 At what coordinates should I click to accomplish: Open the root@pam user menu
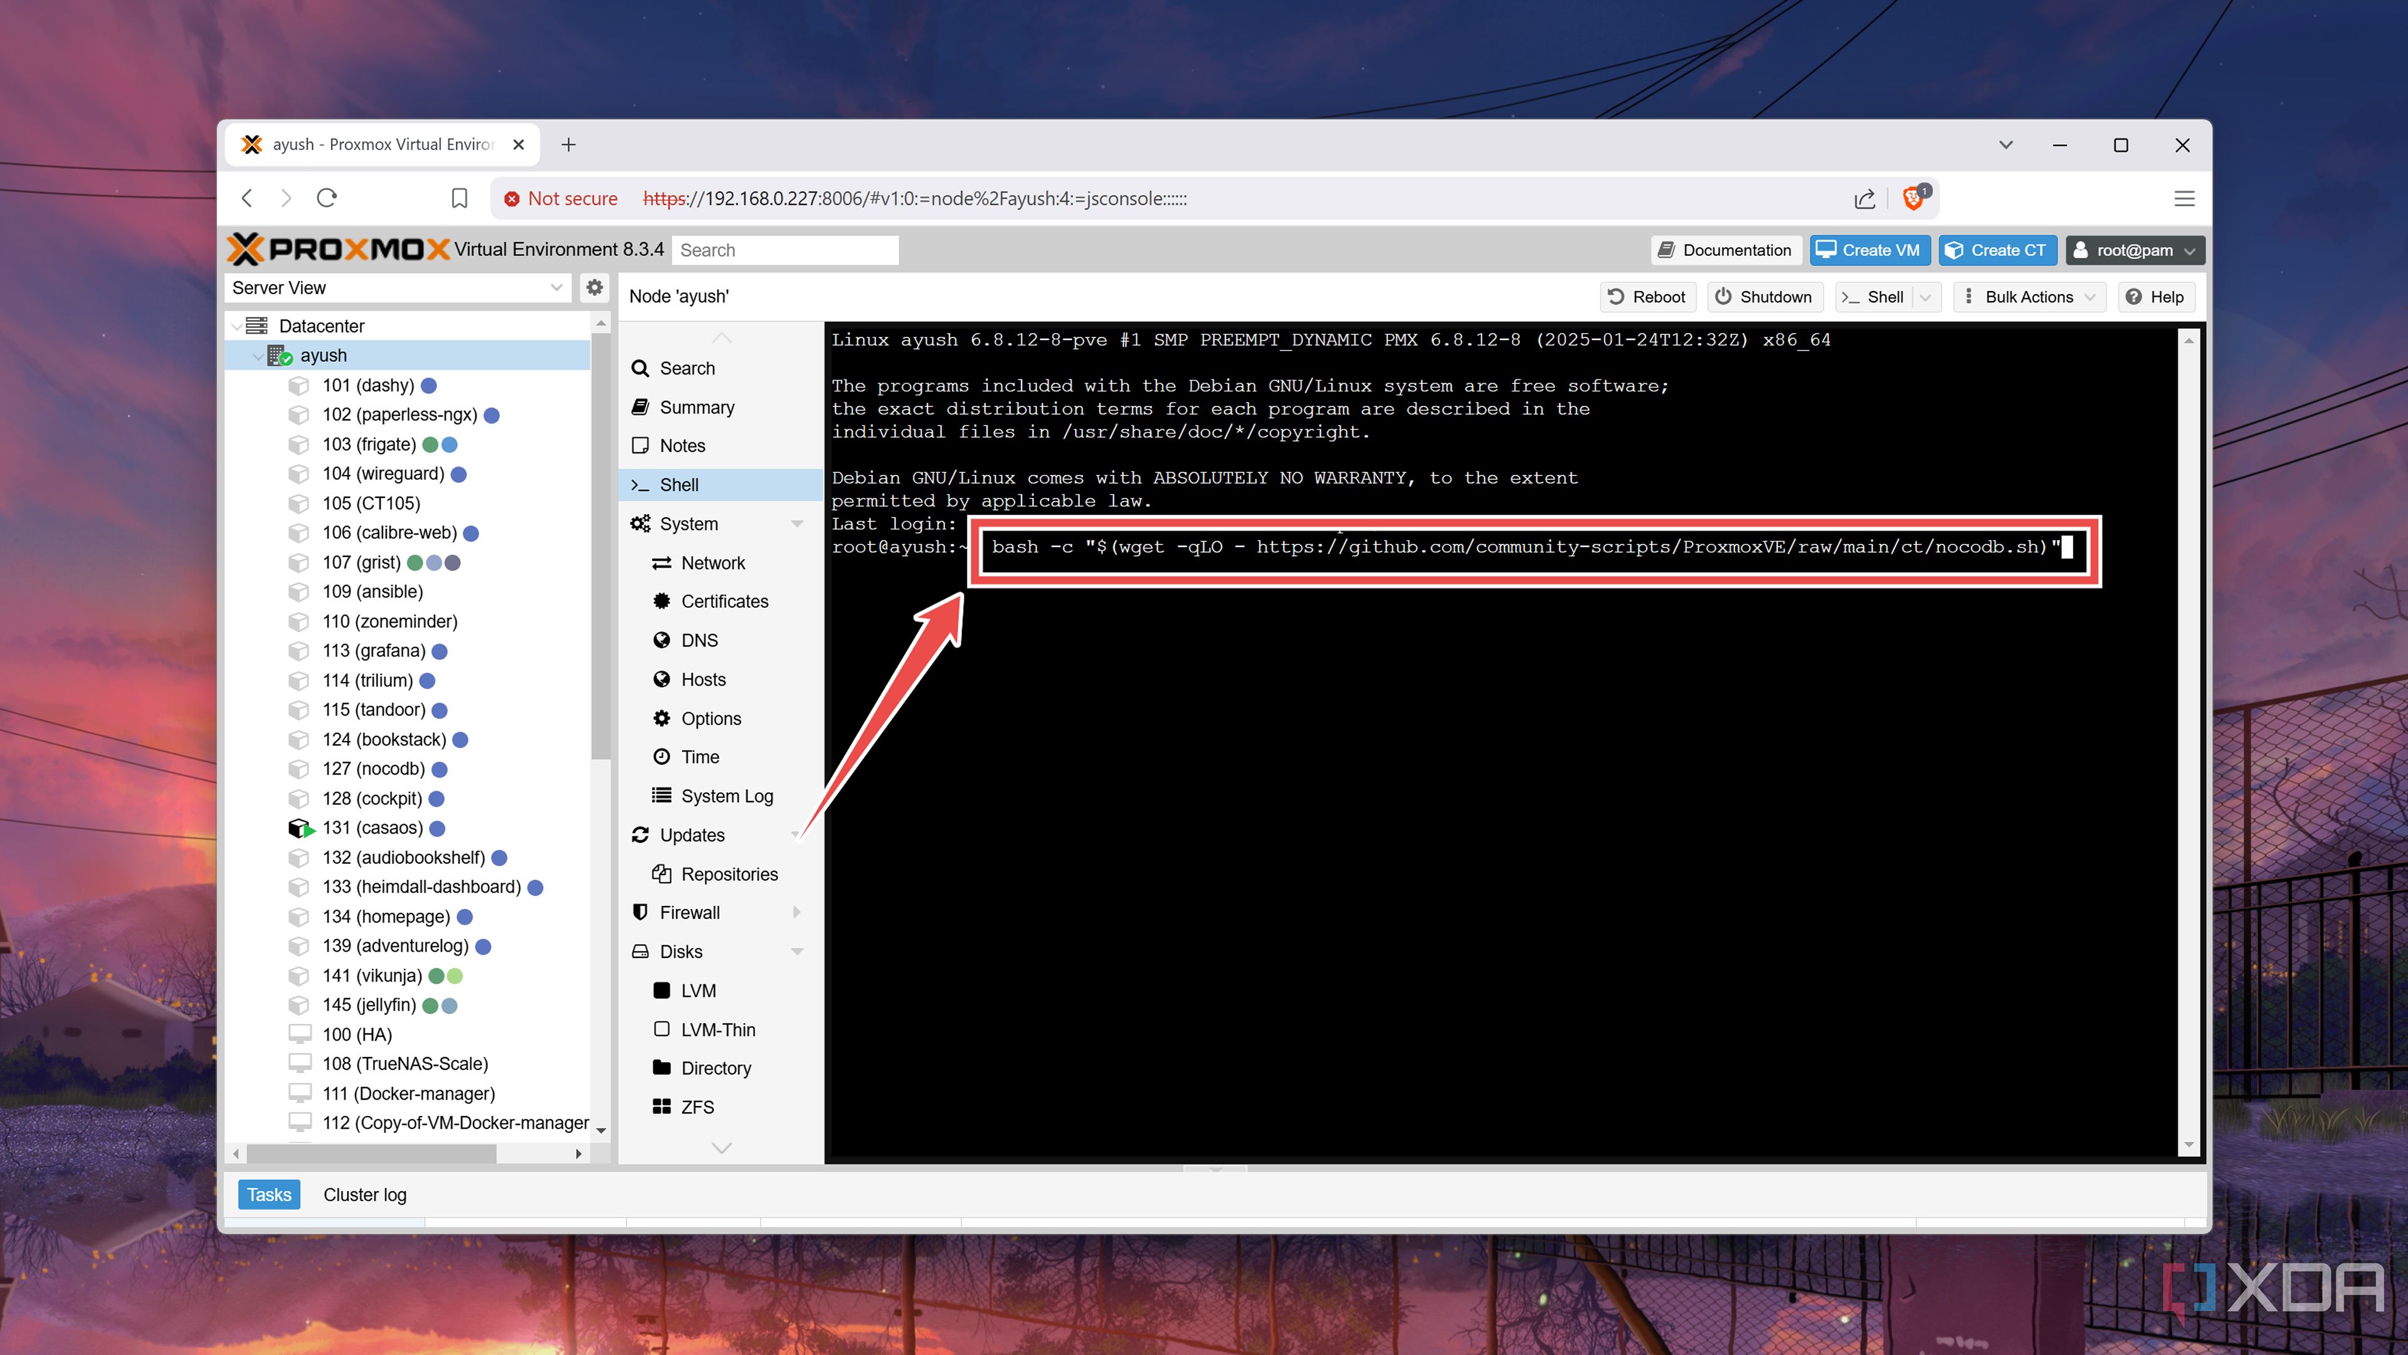tap(2135, 250)
